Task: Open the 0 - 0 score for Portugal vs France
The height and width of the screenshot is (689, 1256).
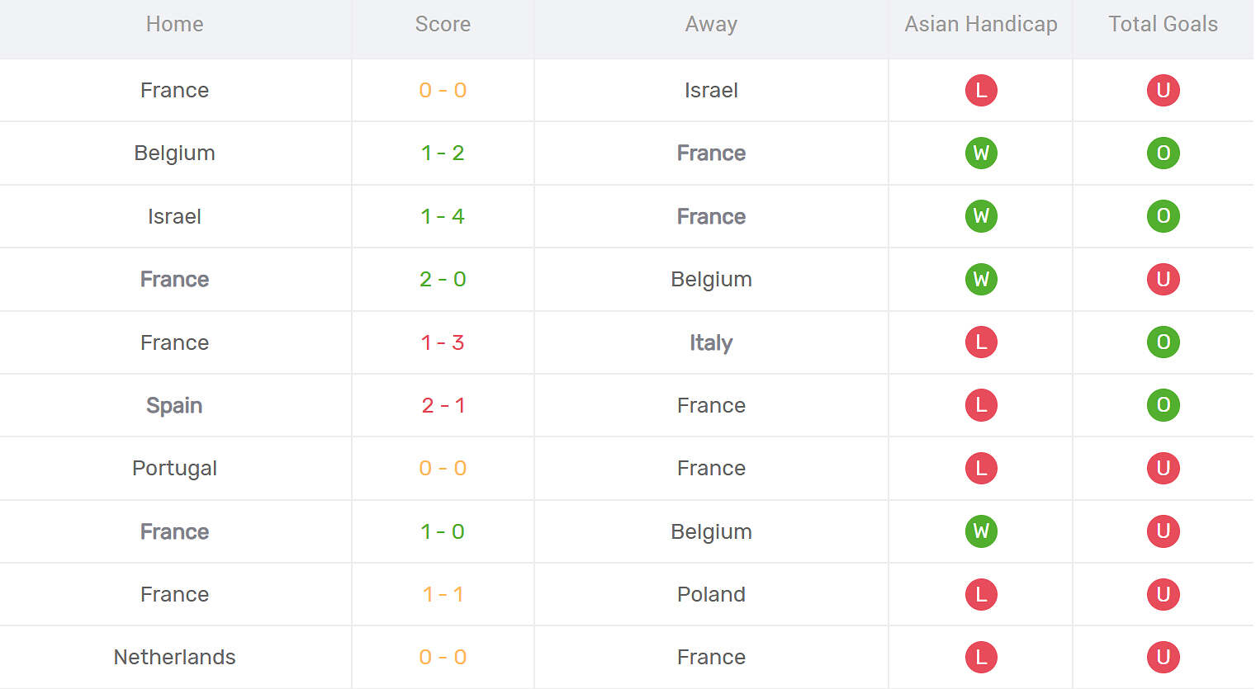Action: [443, 468]
